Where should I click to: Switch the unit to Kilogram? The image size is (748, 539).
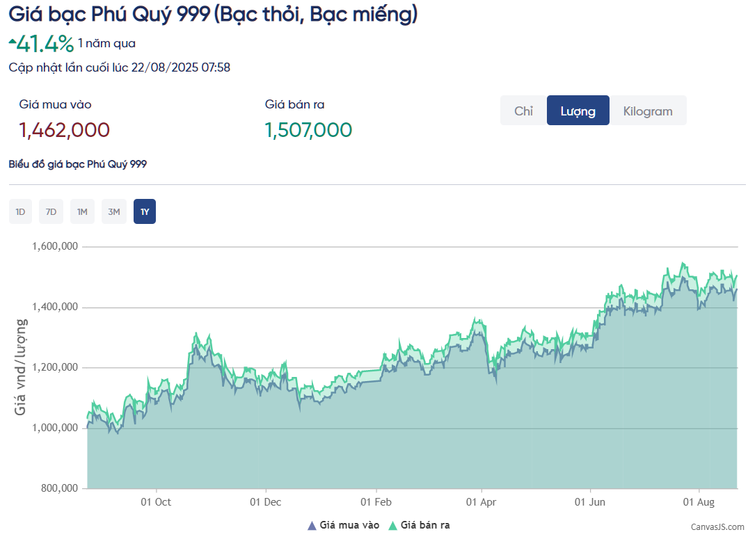[x=647, y=111]
